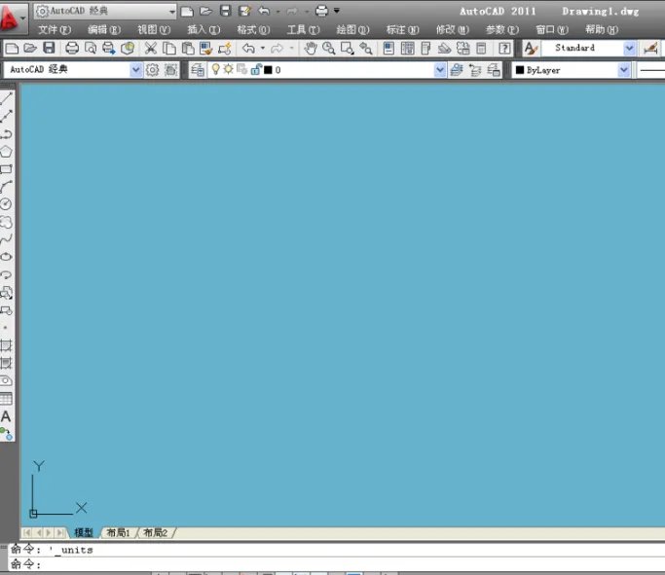
Task: Open Layer Properties Manager icon
Action: coord(198,70)
